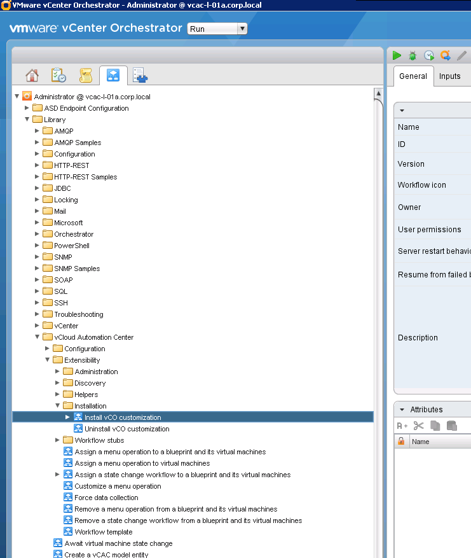Select Install vCO customization workflow

[123, 417]
